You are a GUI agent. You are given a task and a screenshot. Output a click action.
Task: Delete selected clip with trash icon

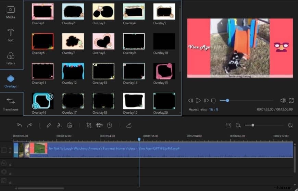pyautogui.click(x=70, y=125)
